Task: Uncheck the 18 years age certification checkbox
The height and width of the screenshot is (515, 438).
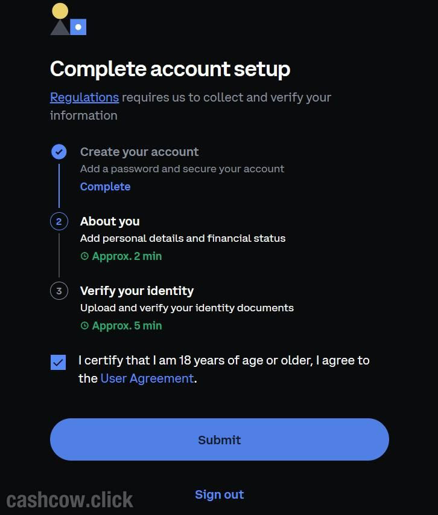Action: pos(59,362)
